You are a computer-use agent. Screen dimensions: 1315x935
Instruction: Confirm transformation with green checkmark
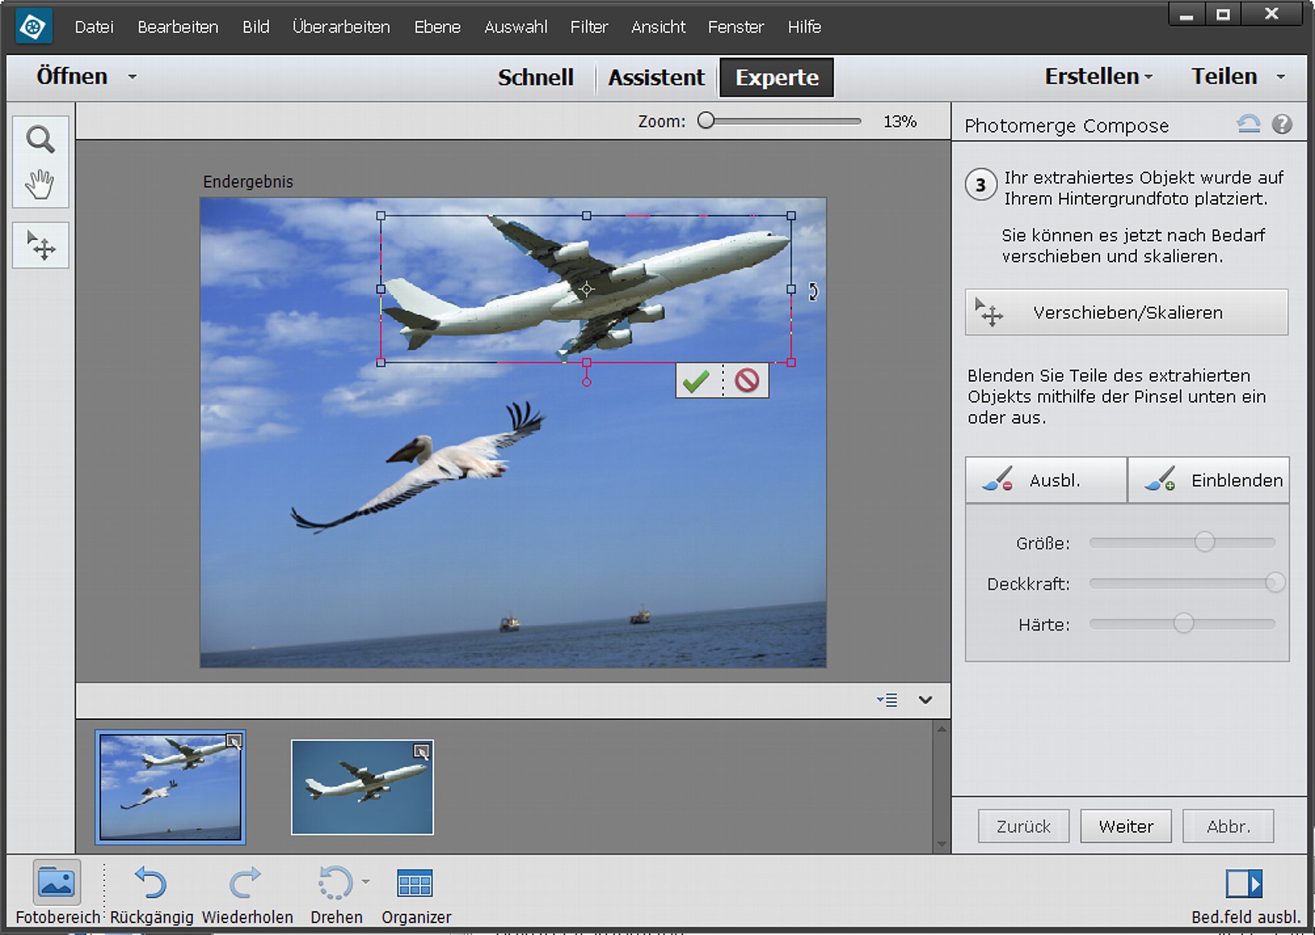(697, 381)
